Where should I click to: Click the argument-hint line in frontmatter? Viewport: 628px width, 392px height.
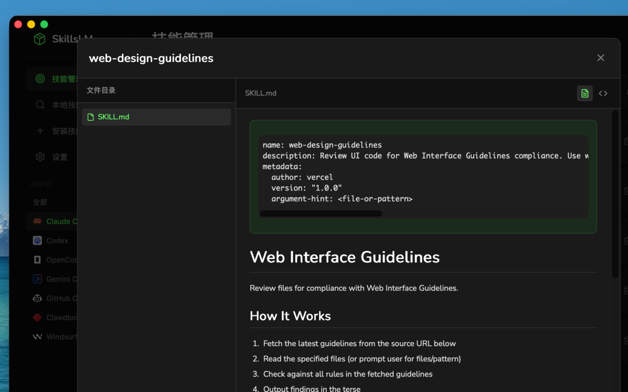[342, 199]
